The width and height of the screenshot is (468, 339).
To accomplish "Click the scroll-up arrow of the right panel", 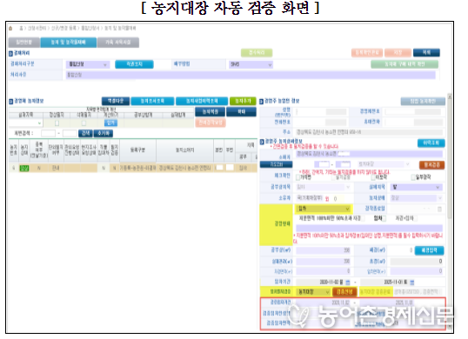I will 450,96.
